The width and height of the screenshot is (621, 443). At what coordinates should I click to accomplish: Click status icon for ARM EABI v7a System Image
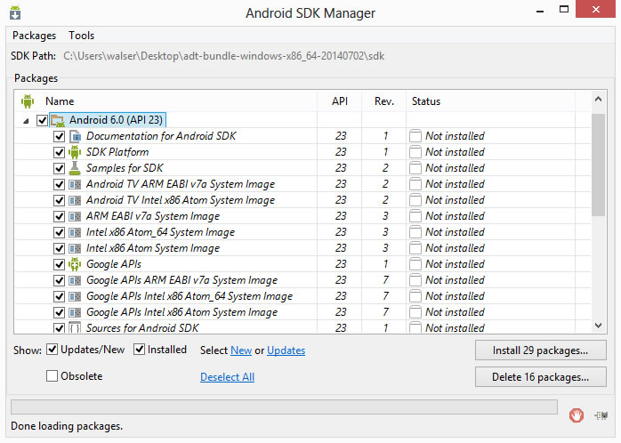[x=415, y=216]
